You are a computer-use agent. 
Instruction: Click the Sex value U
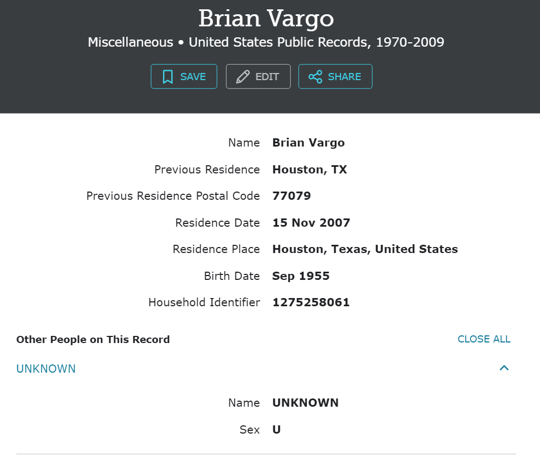tap(277, 430)
